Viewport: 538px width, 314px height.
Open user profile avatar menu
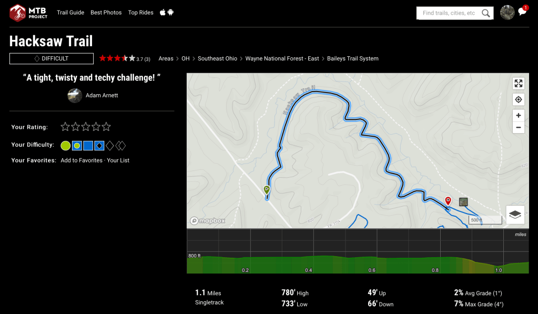[507, 13]
